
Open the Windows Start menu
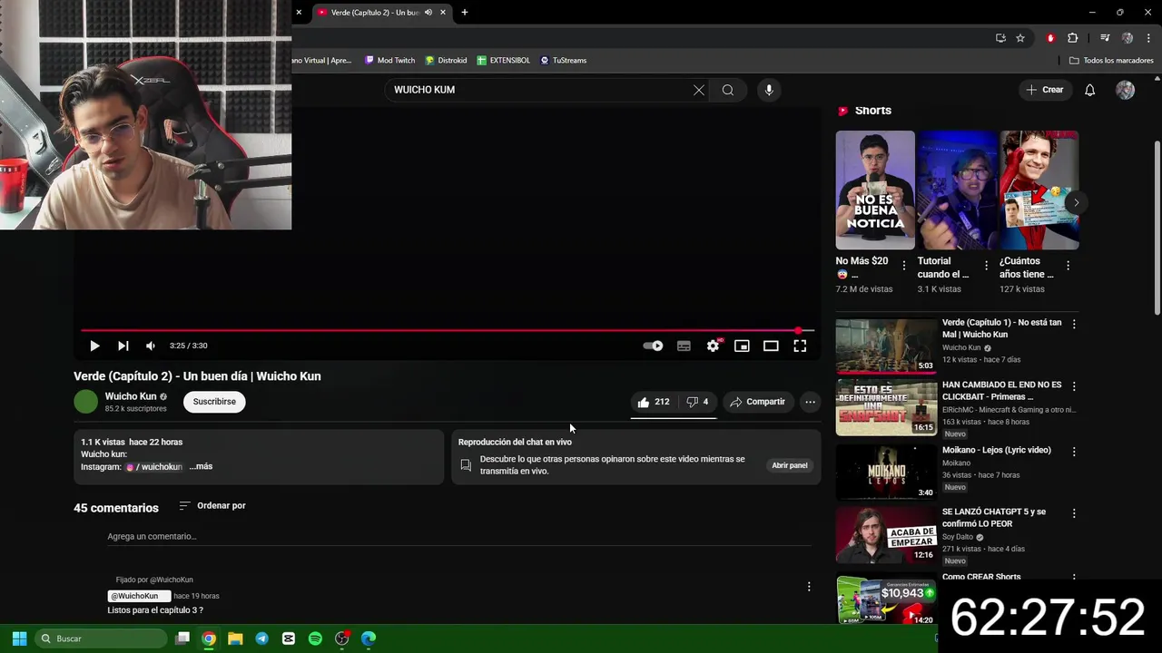[19, 638]
